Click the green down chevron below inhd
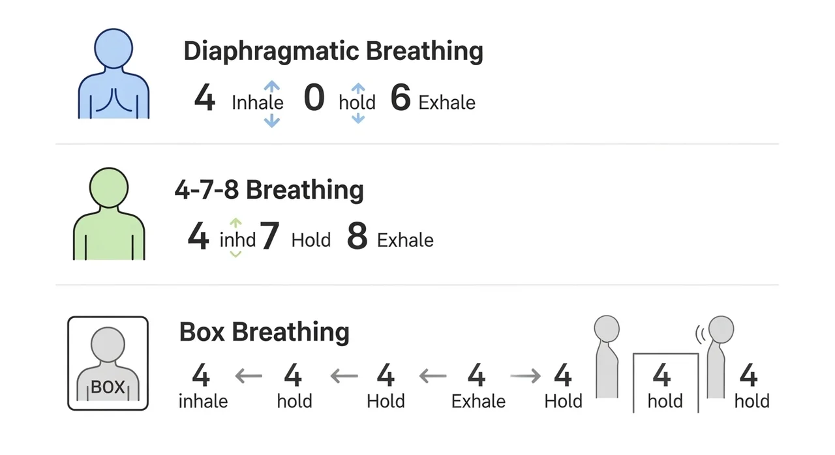Screen dimensions: 835x455 click(236, 254)
